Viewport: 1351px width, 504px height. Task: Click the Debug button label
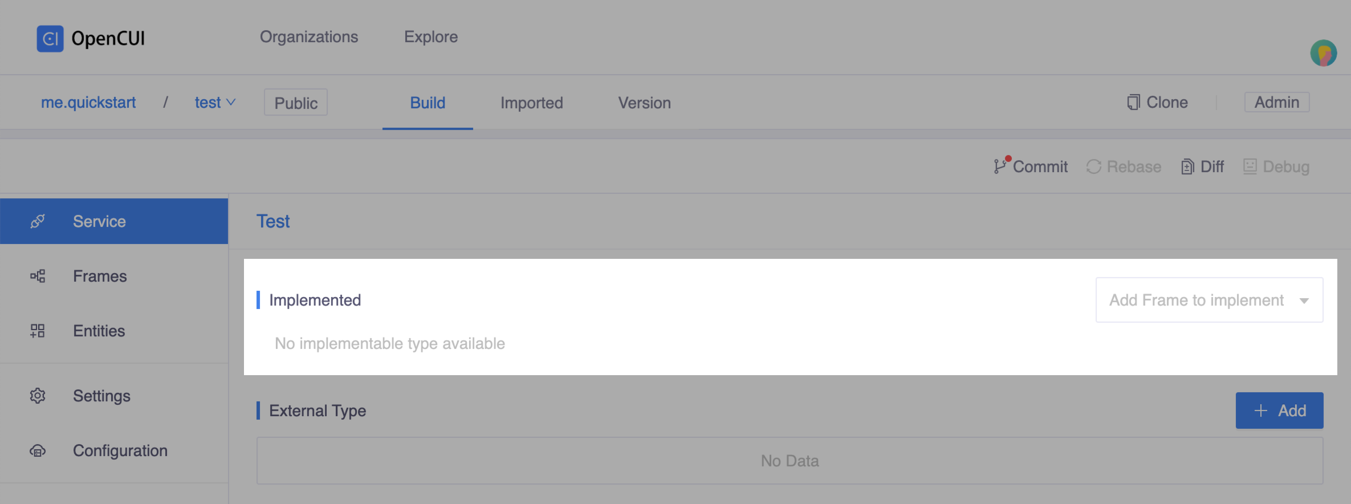tap(1286, 166)
